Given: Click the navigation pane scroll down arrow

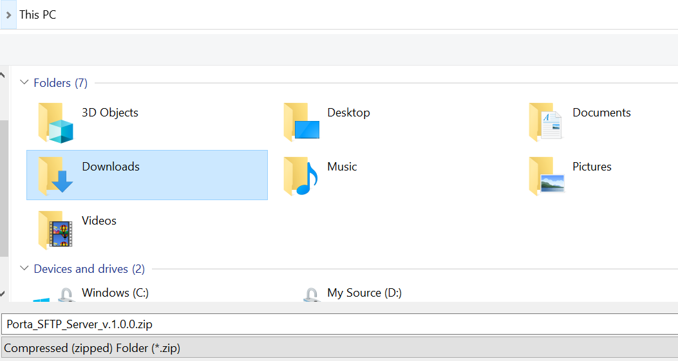Looking at the screenshot, I should point(3,294).
